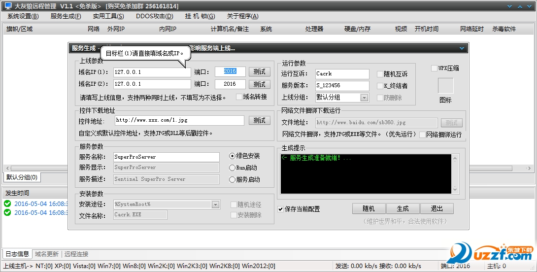Open the 关于程序(A) menu

coord(242,16)
